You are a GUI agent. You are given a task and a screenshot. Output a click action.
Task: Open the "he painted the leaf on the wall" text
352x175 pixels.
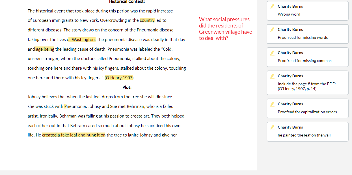point(304,135)
